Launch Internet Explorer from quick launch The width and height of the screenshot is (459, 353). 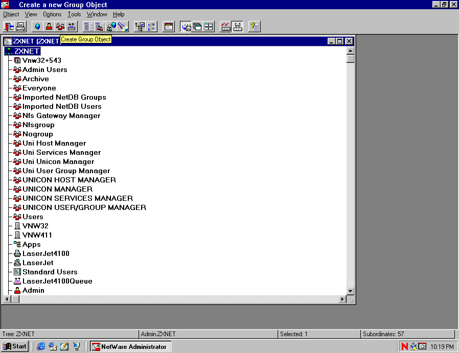pyautogui.click(x=41, y=346)
